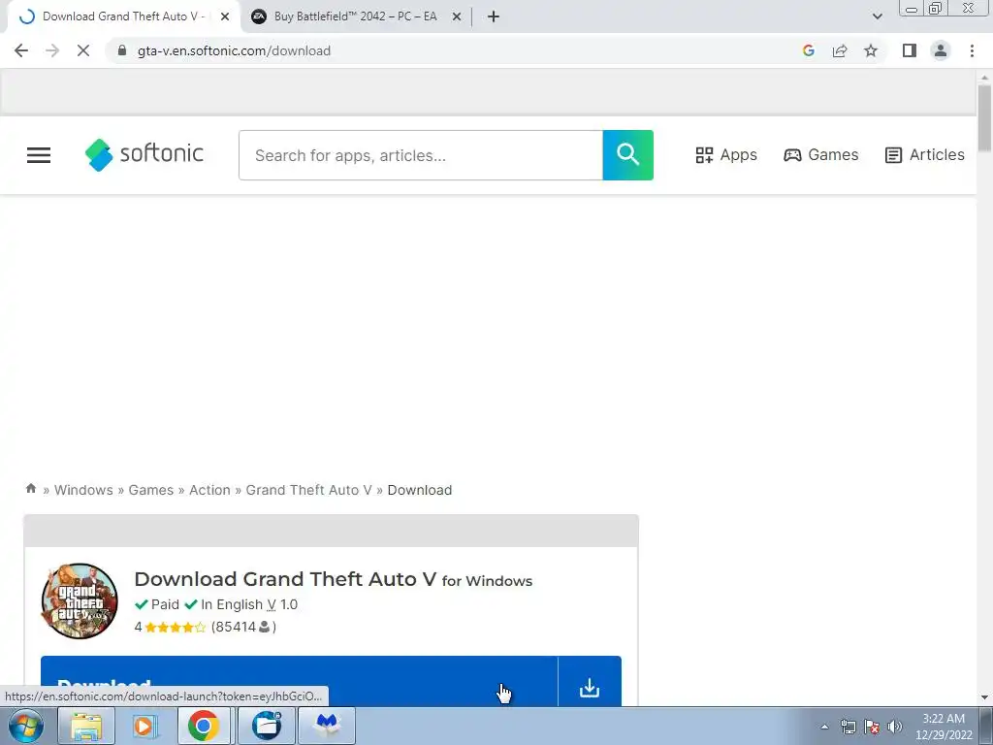The image size is (993, 745).
Task: Show hidden system tray icons
Action: 824,727
